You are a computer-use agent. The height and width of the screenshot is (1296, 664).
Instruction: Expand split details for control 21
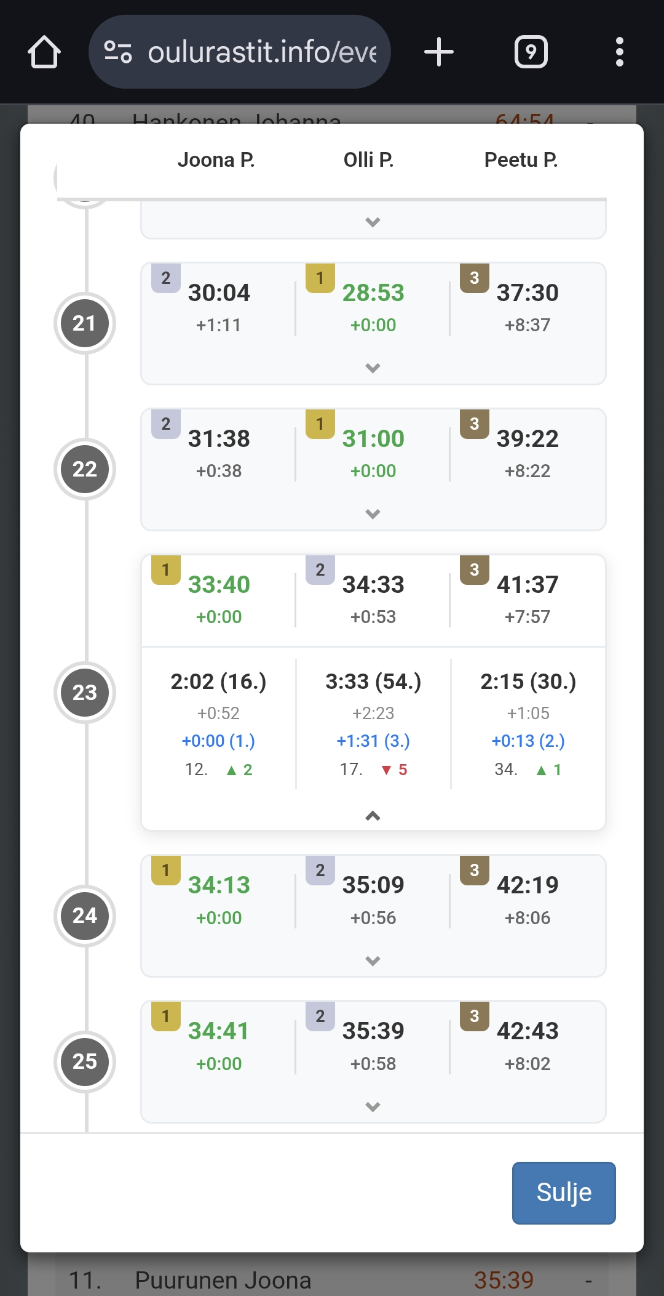coord(373,368)
